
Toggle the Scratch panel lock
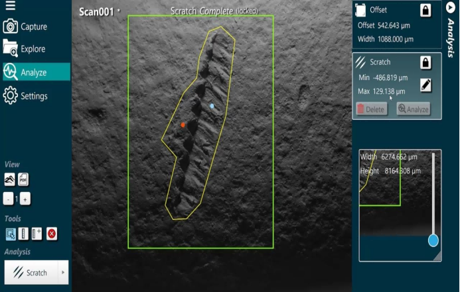pyautogui.click(x=425, y=63)
